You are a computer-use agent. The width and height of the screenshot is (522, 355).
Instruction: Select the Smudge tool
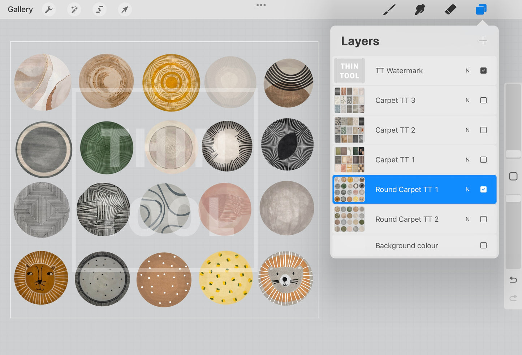tap(420, 9)
